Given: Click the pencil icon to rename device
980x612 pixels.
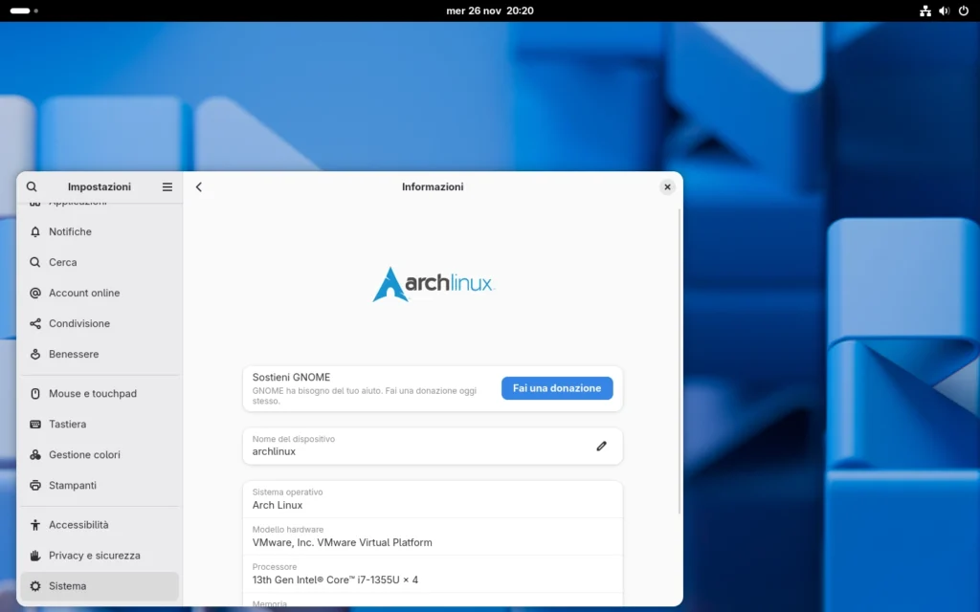Looking at the screenshot, I should 601,446.
